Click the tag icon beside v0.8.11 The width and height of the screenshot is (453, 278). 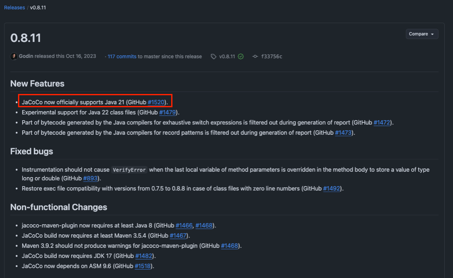[x=214, y=57]
